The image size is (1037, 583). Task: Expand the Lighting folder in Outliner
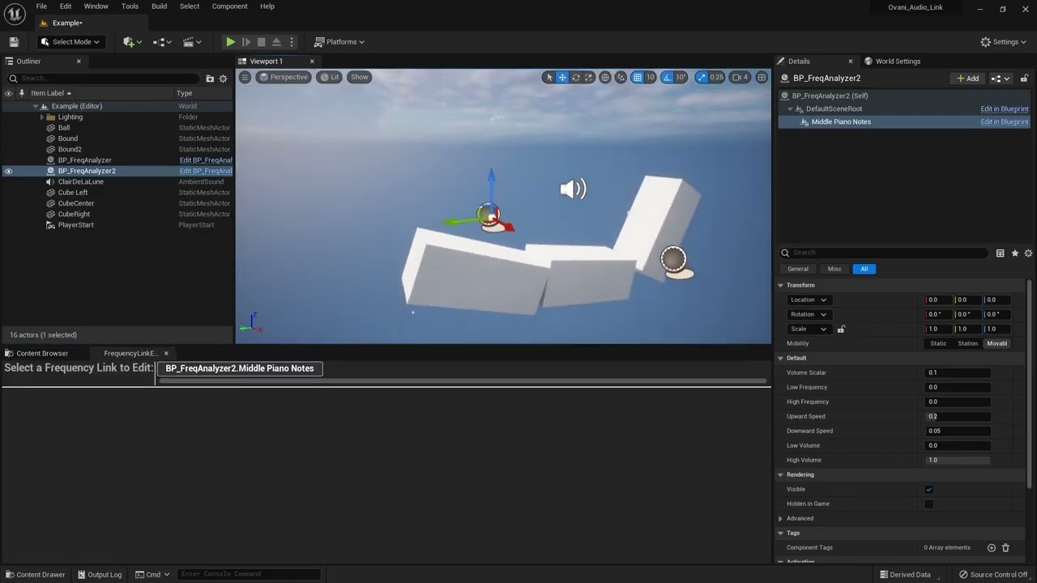(x=42, y=117)
